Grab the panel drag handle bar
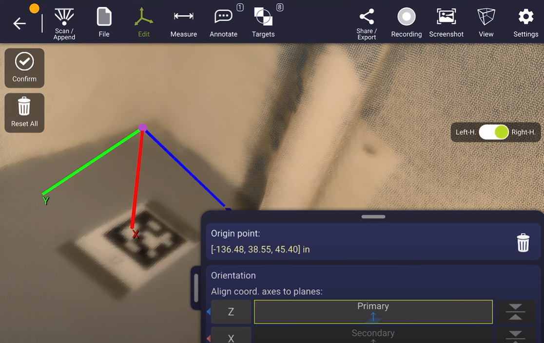544x343 pixels. click(373, 217)
